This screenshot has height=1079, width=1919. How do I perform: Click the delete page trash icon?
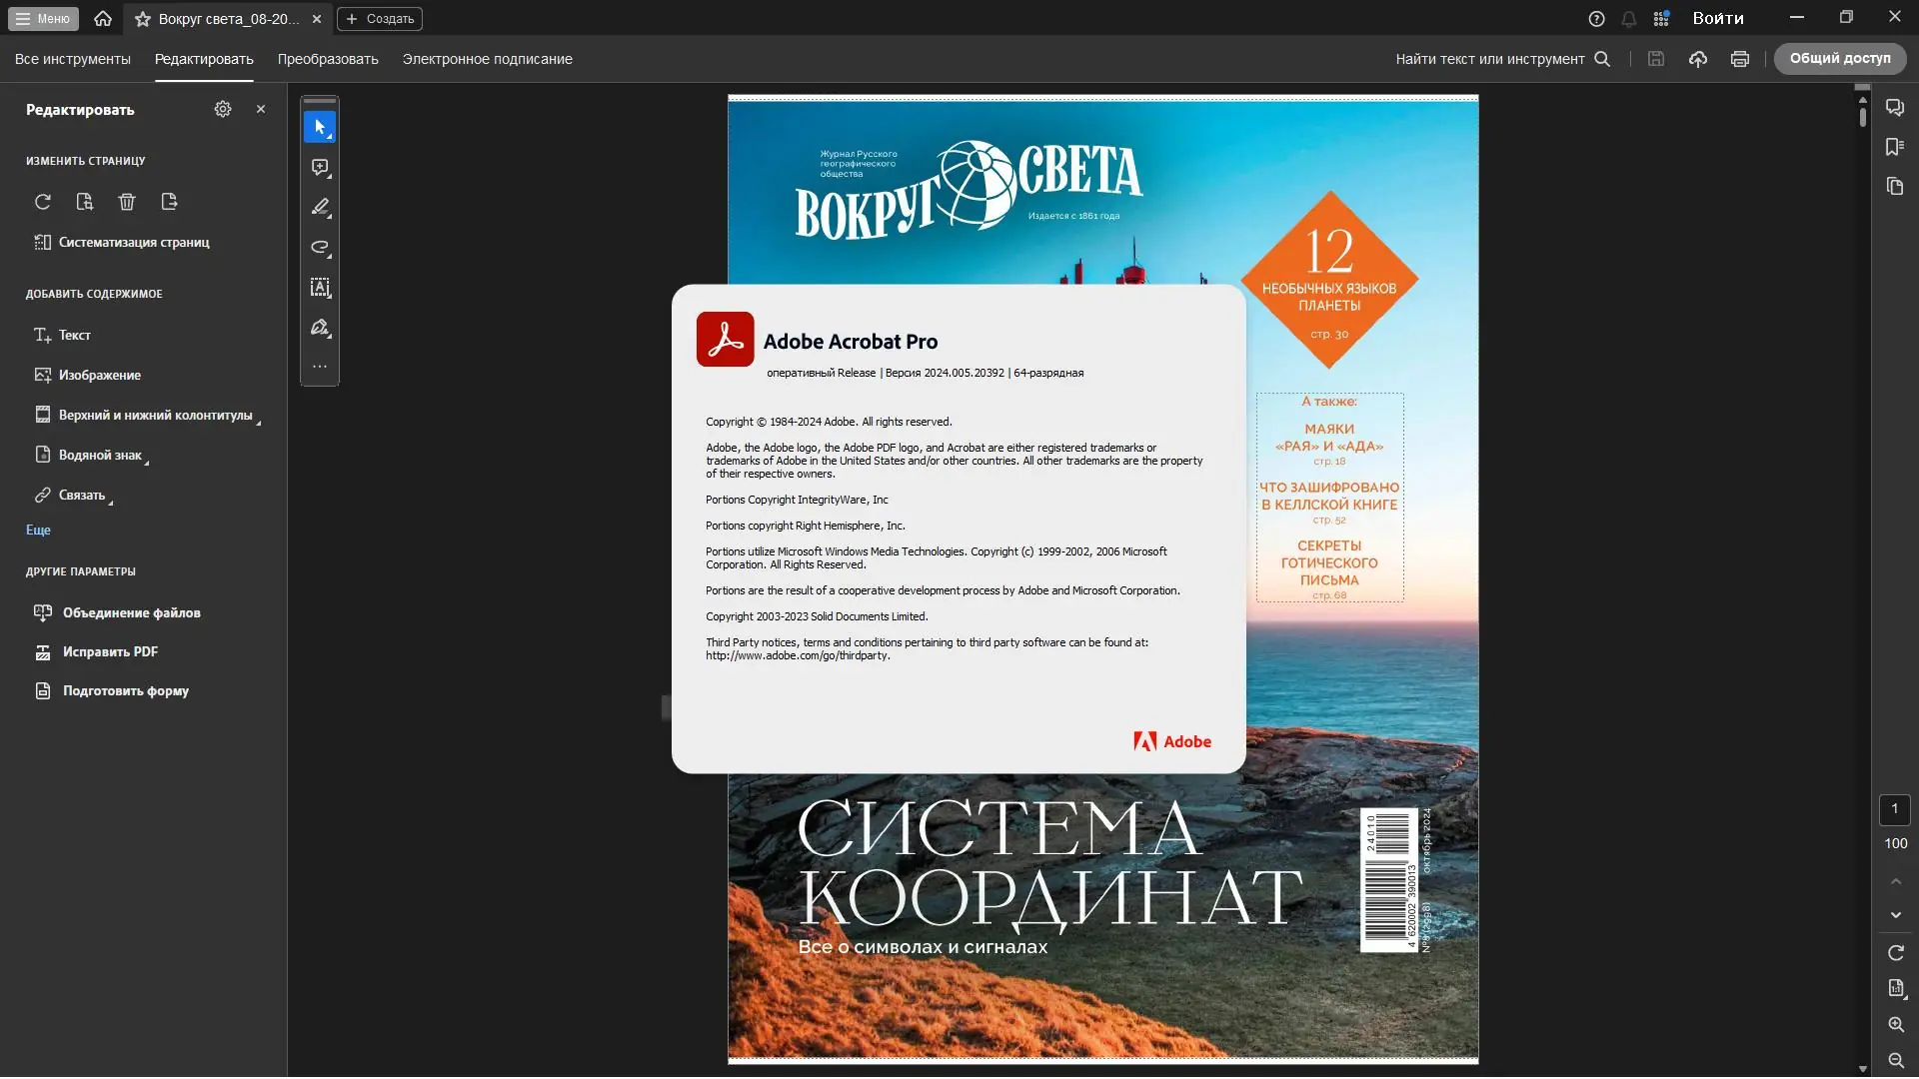[x=127, y=202]
